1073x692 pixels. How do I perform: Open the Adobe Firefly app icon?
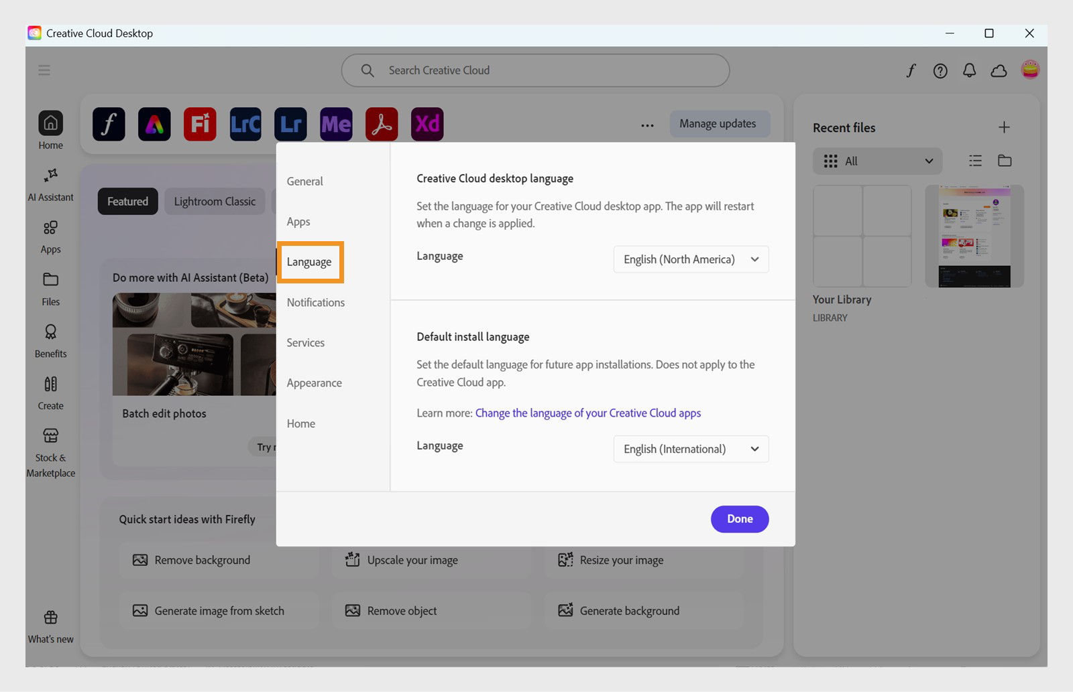[200, 124]
